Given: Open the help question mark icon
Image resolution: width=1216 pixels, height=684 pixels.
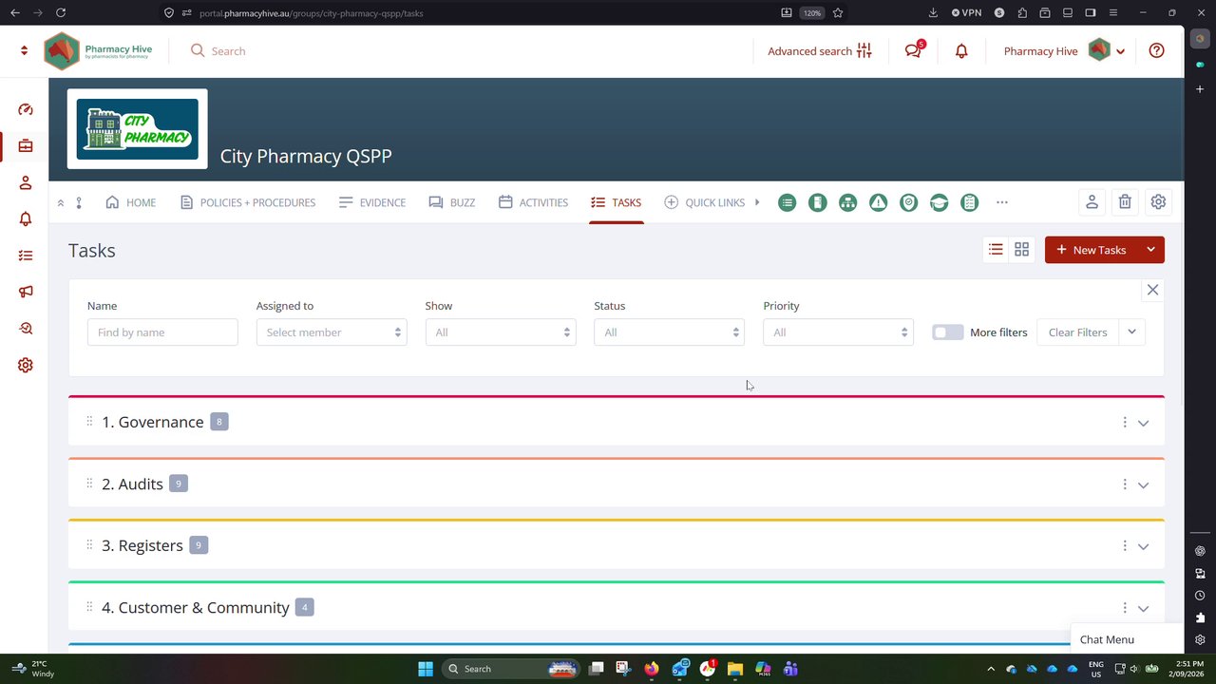Looking at the screenshot, I should tap(1156, 51).
